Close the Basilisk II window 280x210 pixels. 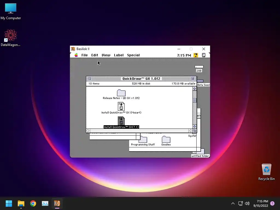pyautogui.click(x=203, y=49)
